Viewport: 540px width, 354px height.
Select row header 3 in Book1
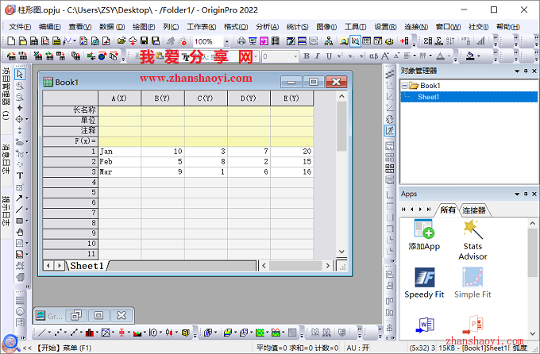point(71,171)
